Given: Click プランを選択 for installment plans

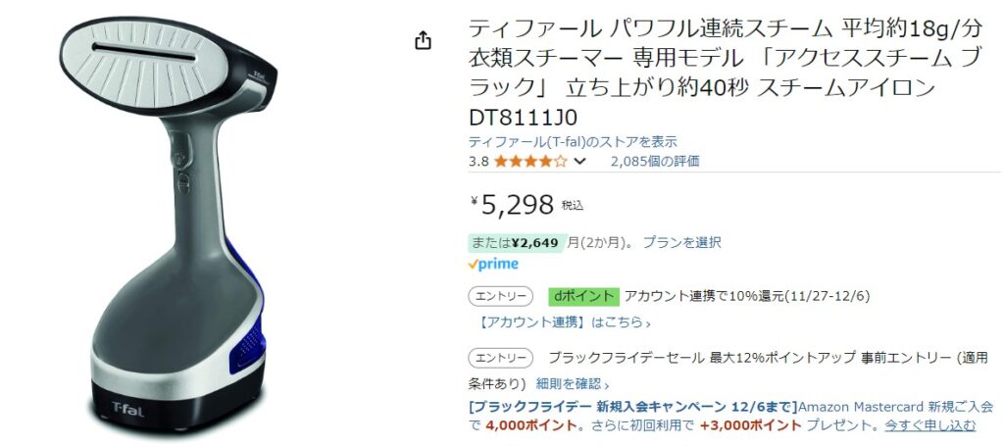Looking at the screenshot, I should point(682,242).
